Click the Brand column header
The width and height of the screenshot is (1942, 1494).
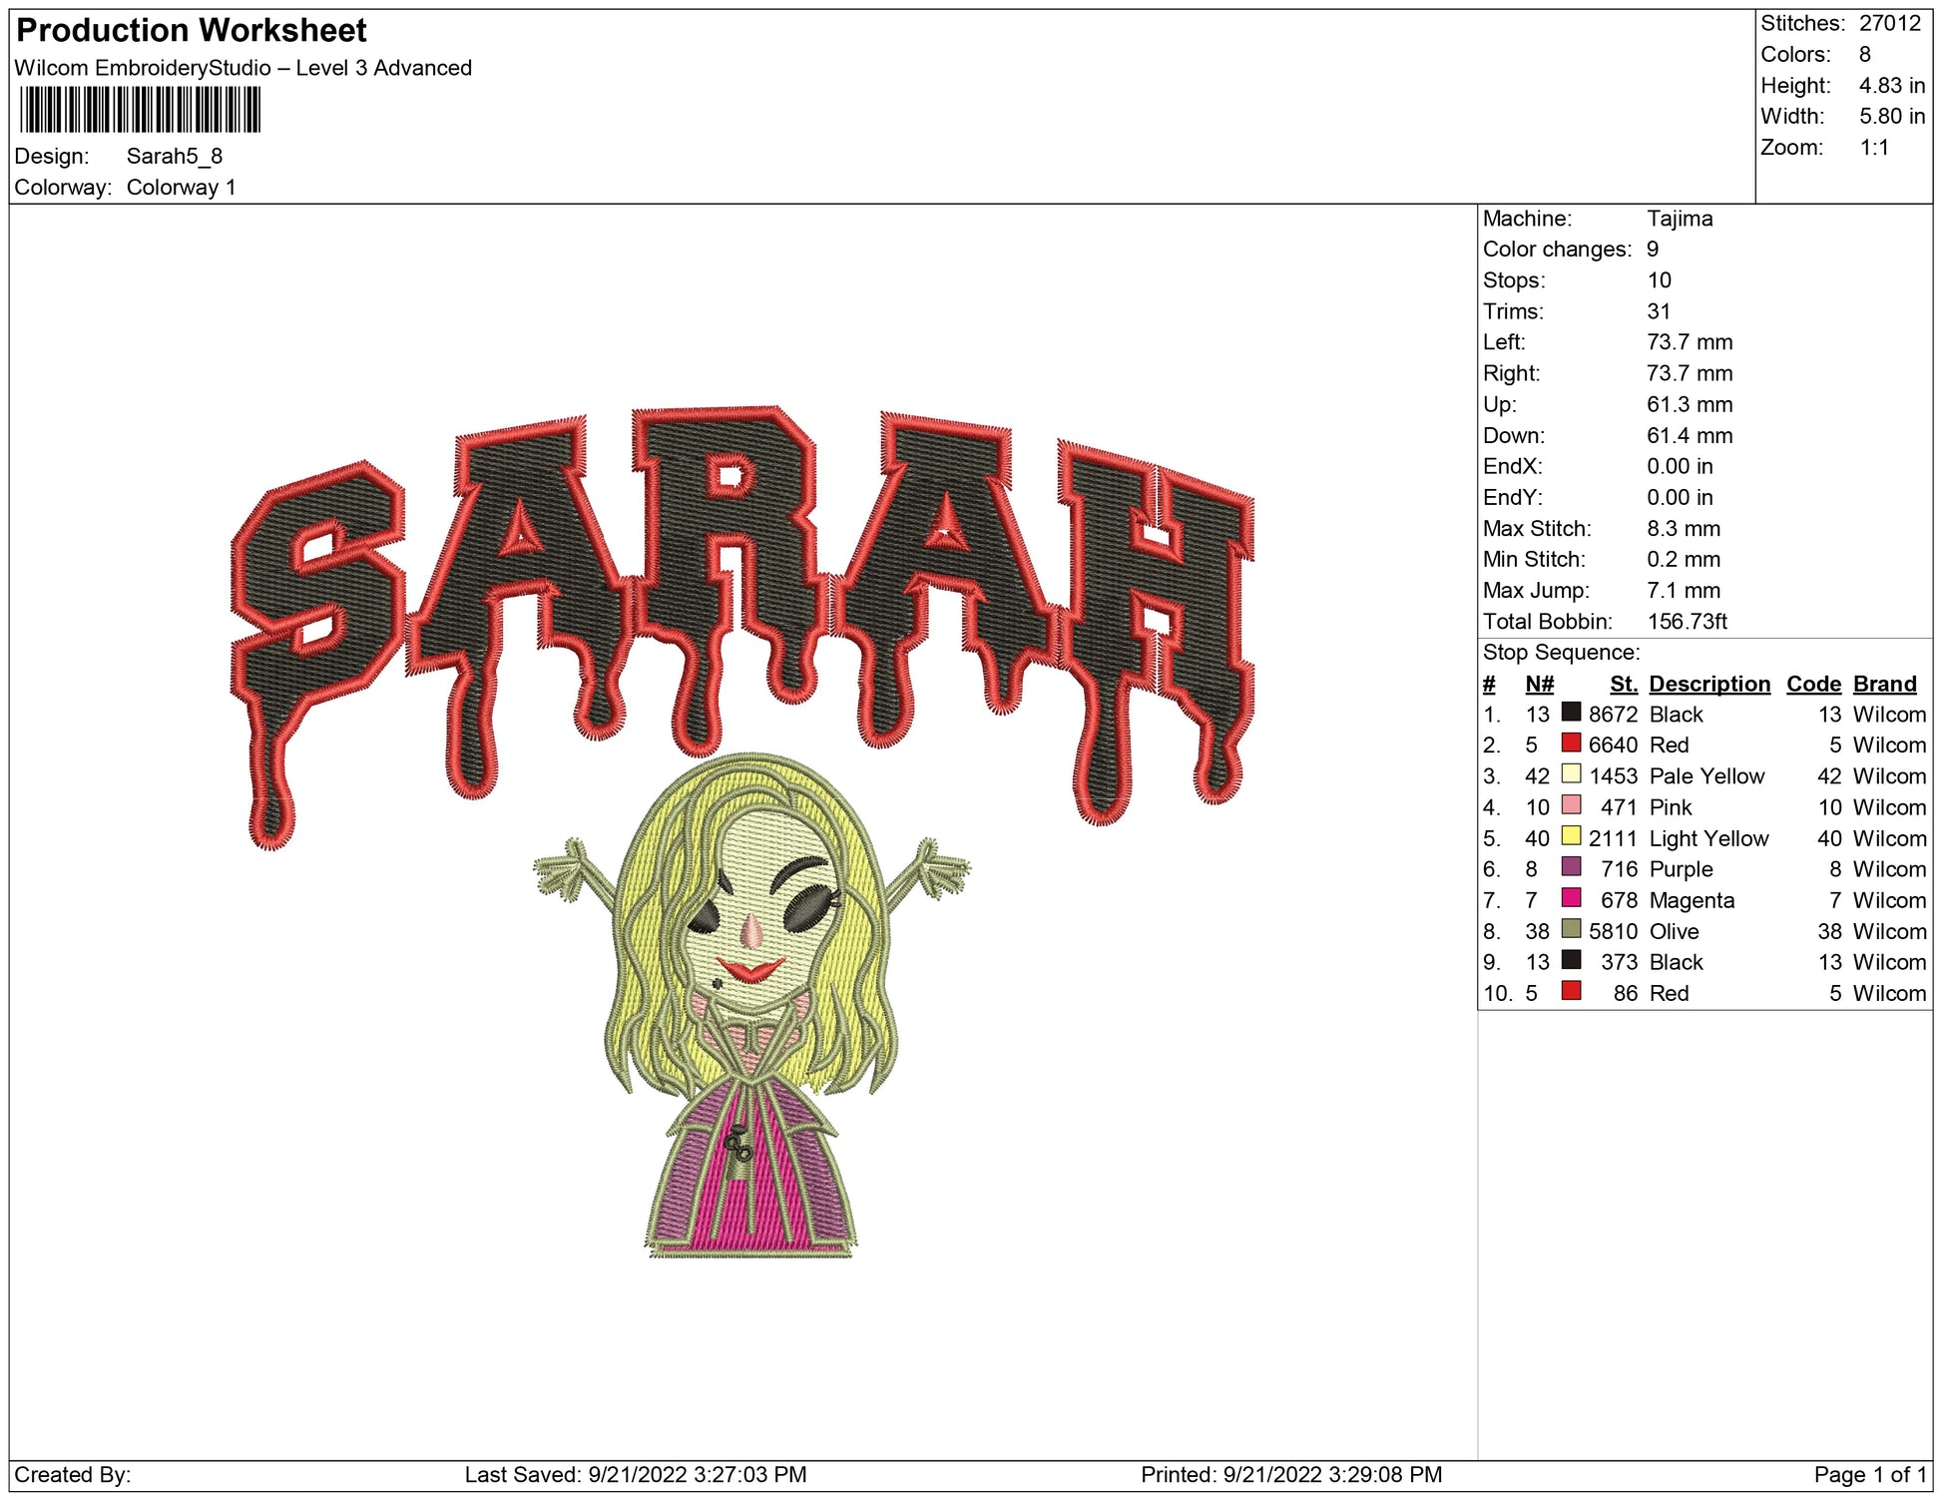coord(1884,684)
